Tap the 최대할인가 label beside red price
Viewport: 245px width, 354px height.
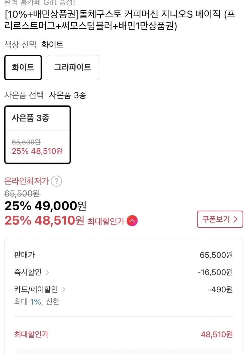(x=106, y=221)
